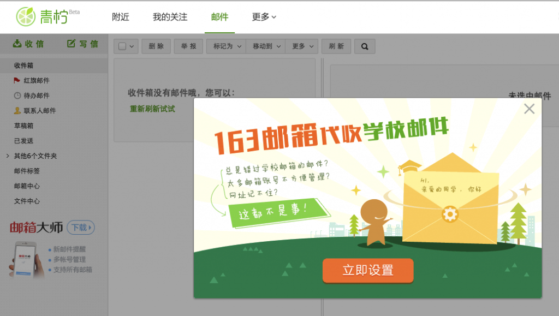Image resolution: width=559 pixels, height=316 pixels.
Task: Click the search magnifier icon in toolbar
Action: pos(365,46)
